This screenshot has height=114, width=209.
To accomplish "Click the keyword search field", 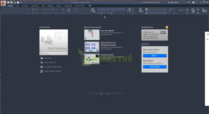I will tap(154, 2).
